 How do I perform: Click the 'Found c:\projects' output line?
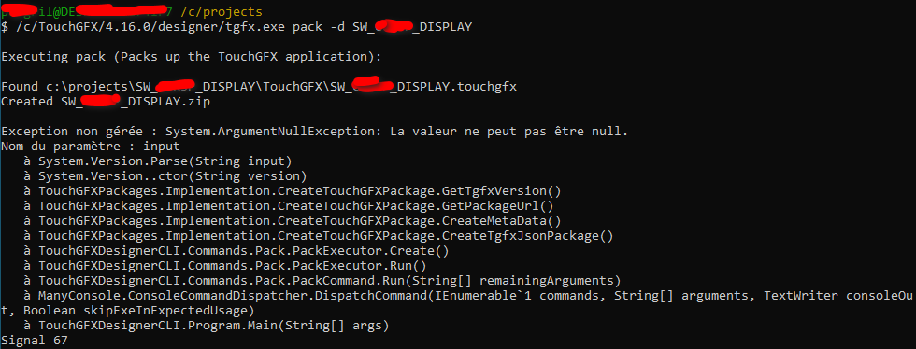click(259, 87)
